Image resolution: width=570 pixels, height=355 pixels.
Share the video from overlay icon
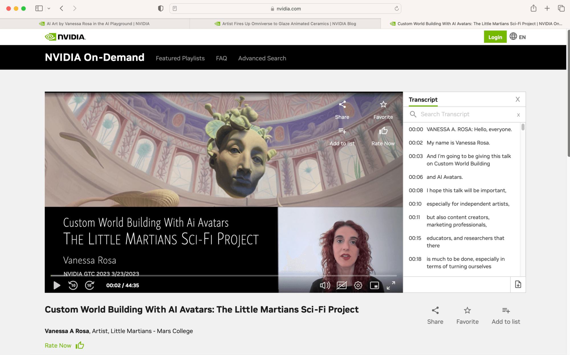[342, 110]
